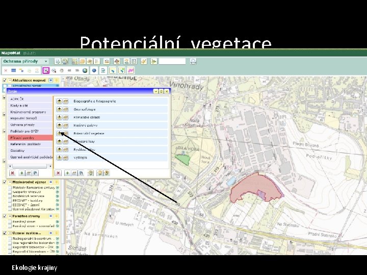Click the green plus button below layers list
Image resolution: width=367 pixels, height=275 pixels.
67,173
